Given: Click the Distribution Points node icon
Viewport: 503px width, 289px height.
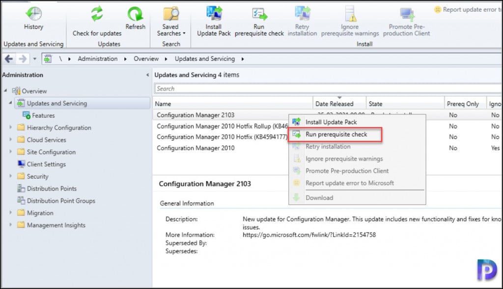Looking at the screenshot, I should pos(21,188).
